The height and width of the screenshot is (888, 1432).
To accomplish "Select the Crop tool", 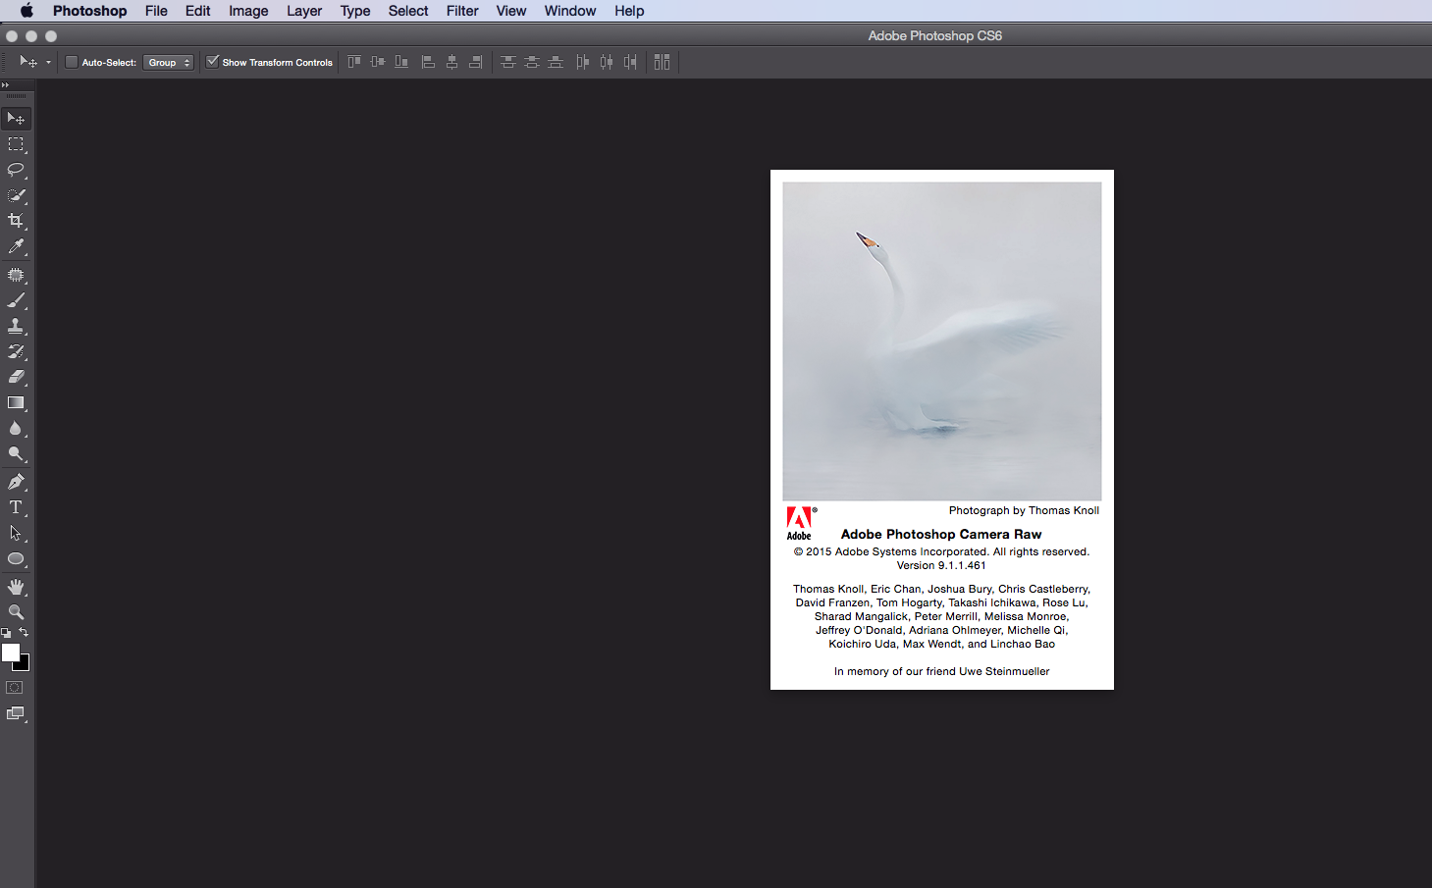I will pyautogui.click(x=16, y=221).
